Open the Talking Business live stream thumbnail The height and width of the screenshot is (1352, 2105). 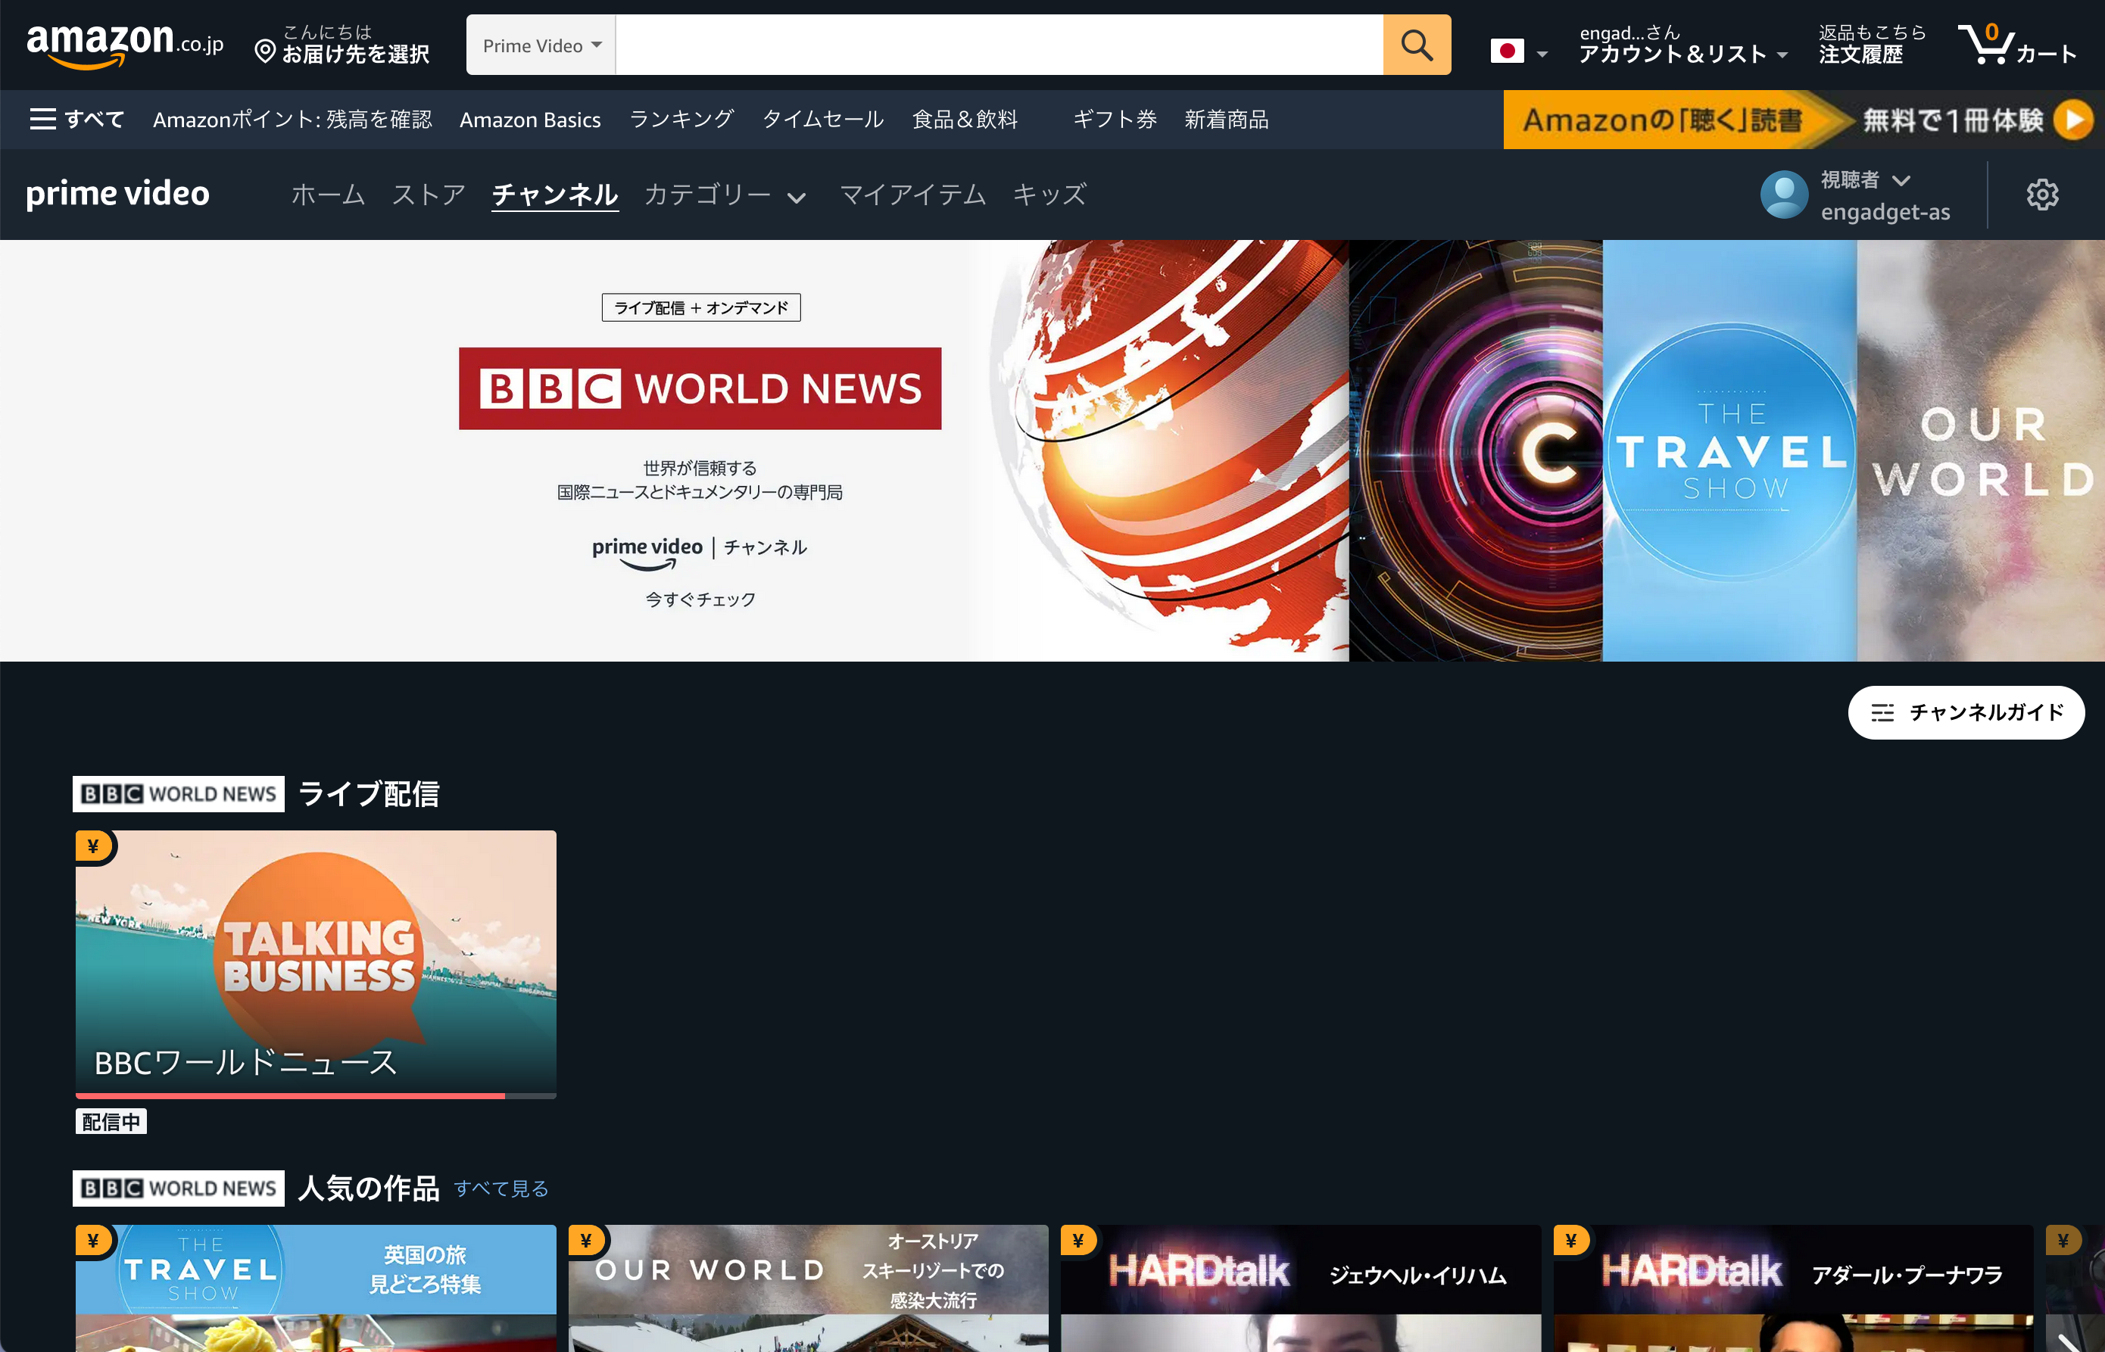click(x=317, y=962)
